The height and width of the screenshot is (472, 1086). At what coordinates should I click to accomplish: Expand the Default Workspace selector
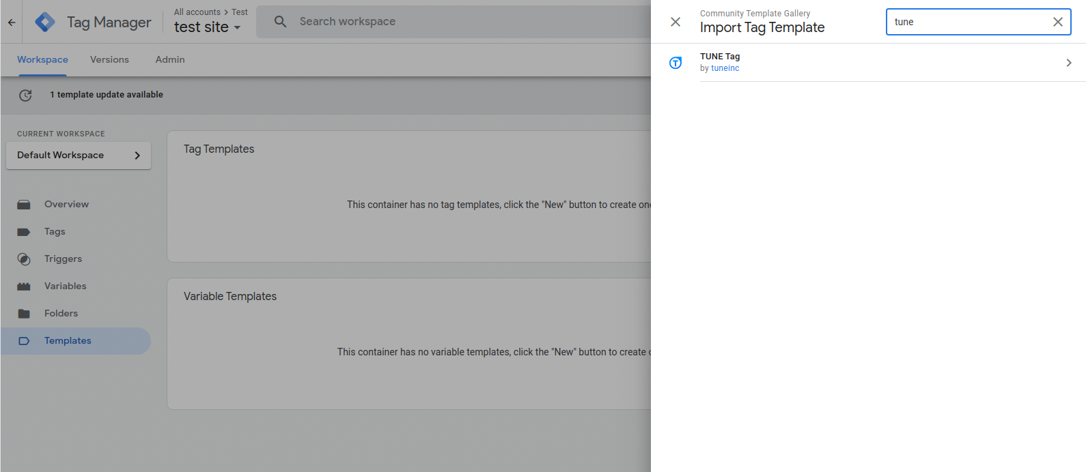click(79, 156)
